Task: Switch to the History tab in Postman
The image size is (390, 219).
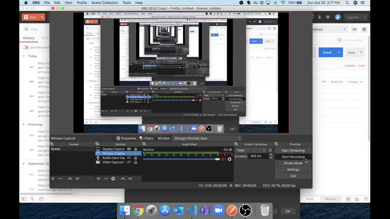Action: [29, 38]
